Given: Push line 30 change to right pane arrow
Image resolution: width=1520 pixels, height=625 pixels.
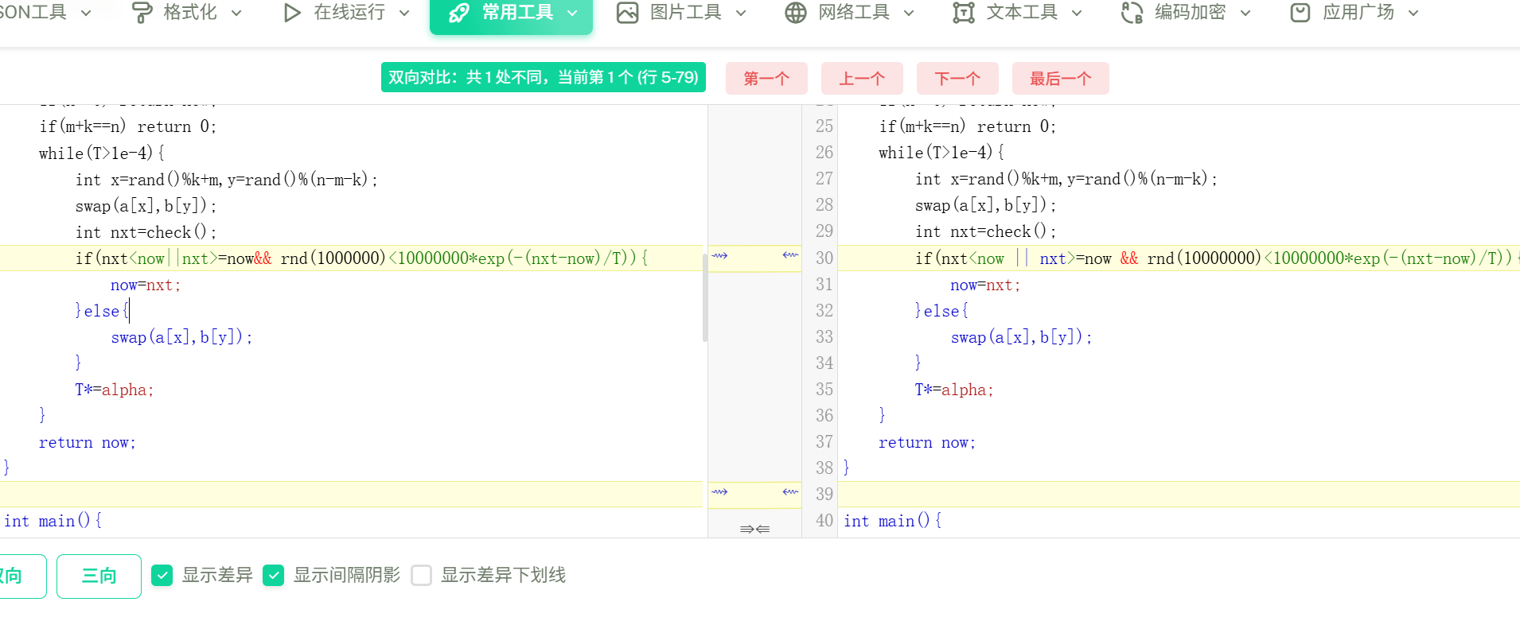Looking at the screenshot, I should 719,256.
